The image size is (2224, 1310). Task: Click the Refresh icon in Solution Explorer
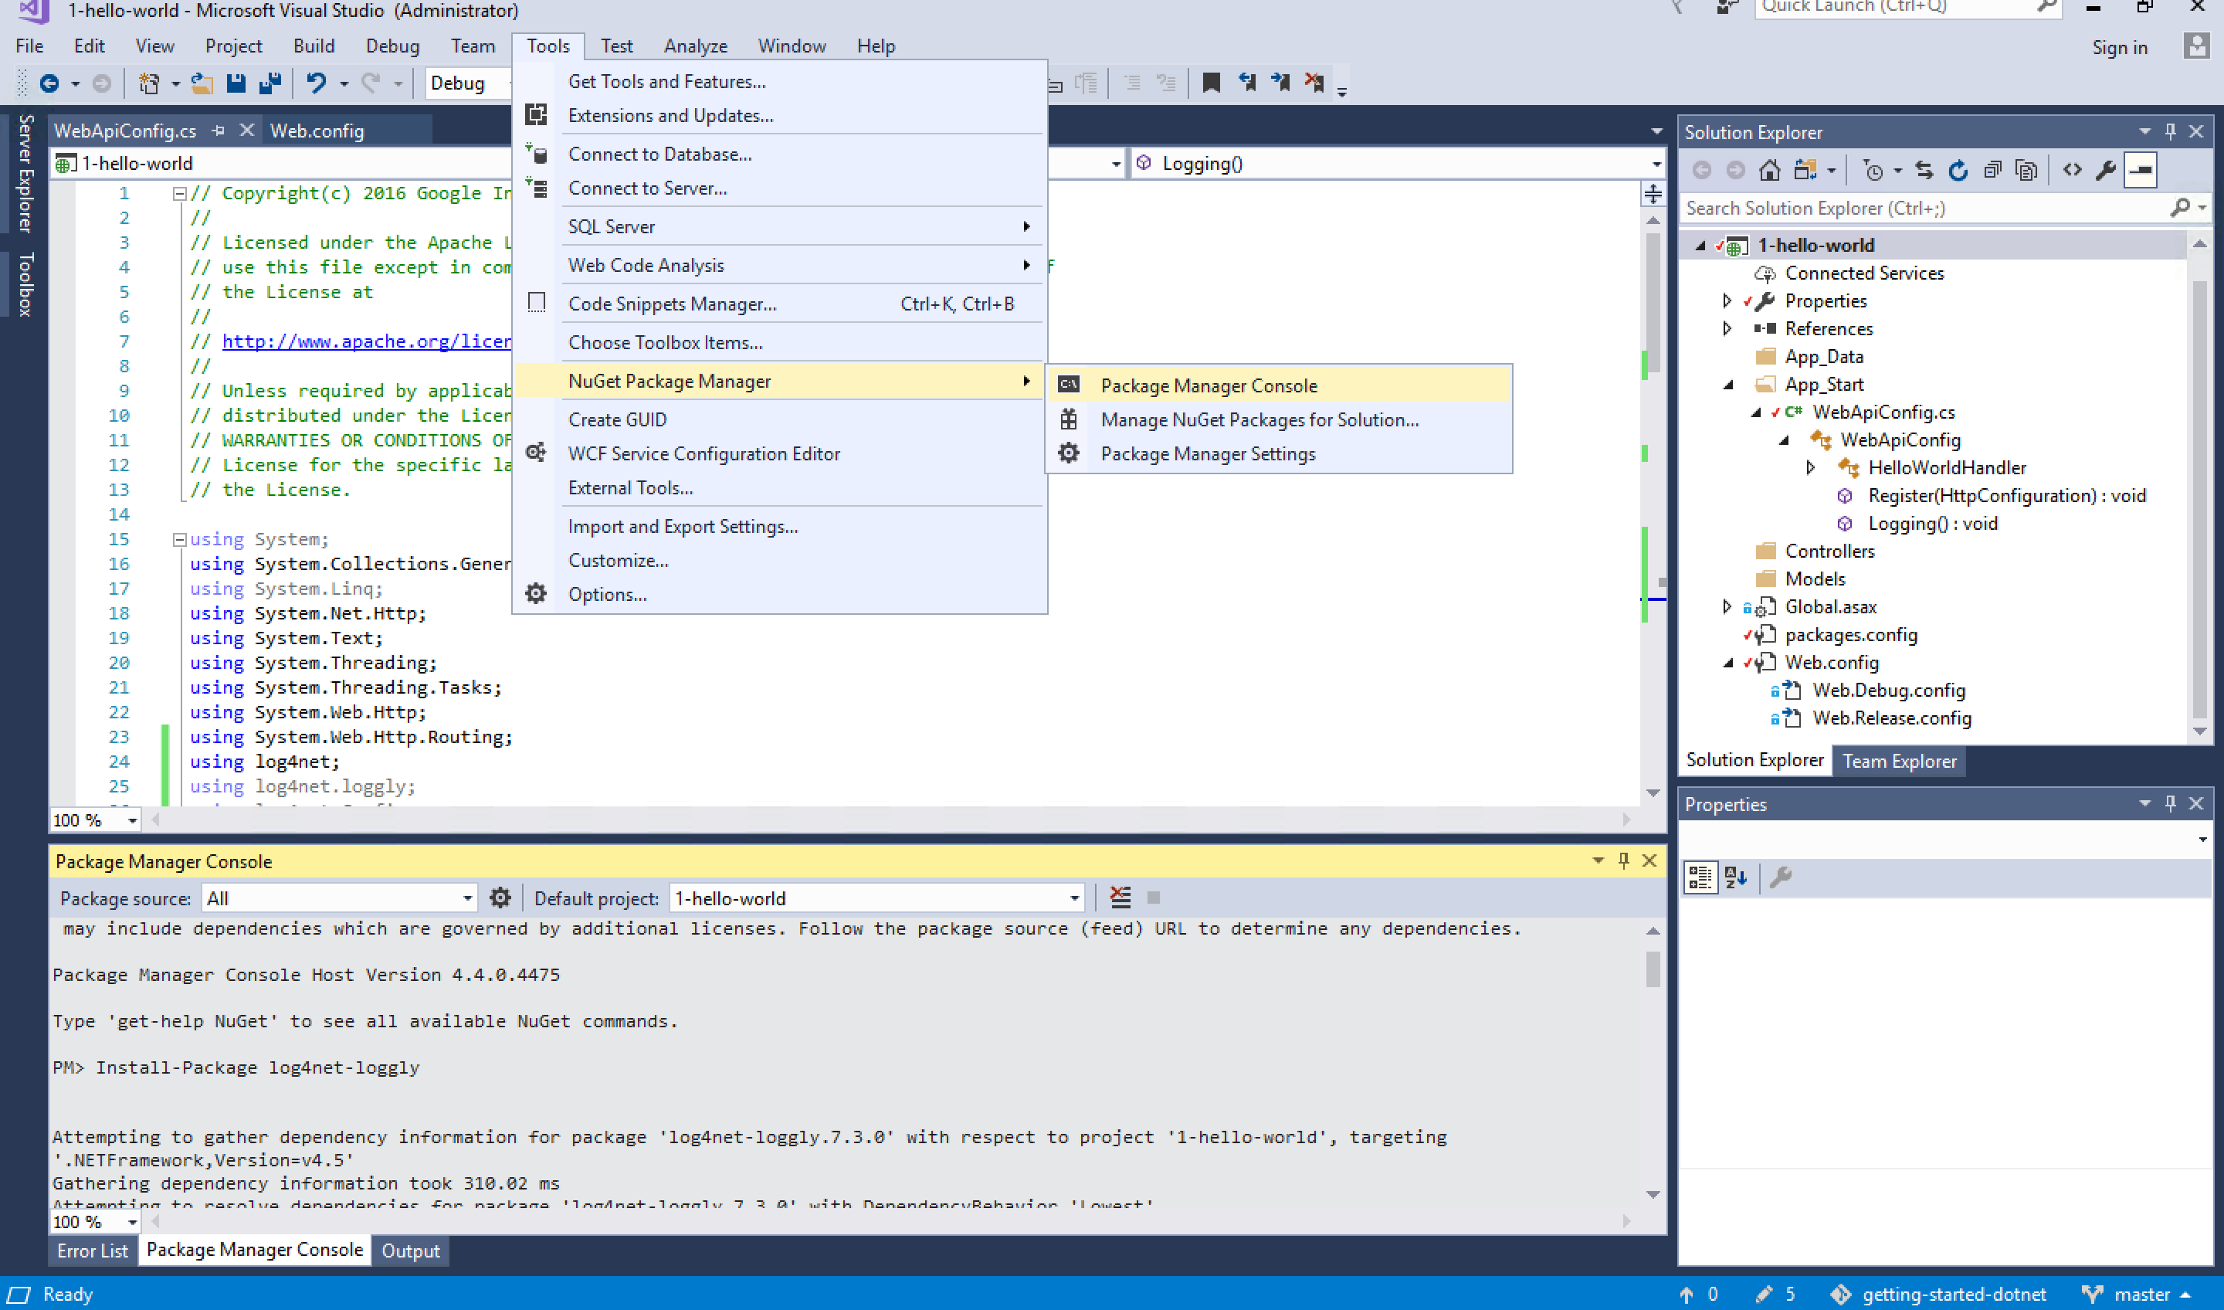point(1958,171)
